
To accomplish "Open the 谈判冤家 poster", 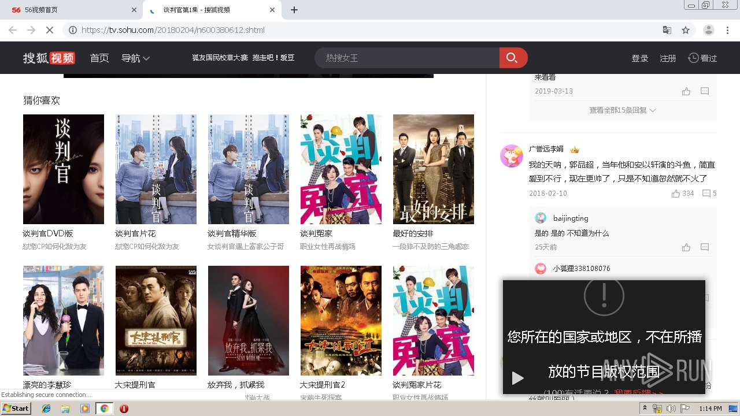I will point(341,169).
